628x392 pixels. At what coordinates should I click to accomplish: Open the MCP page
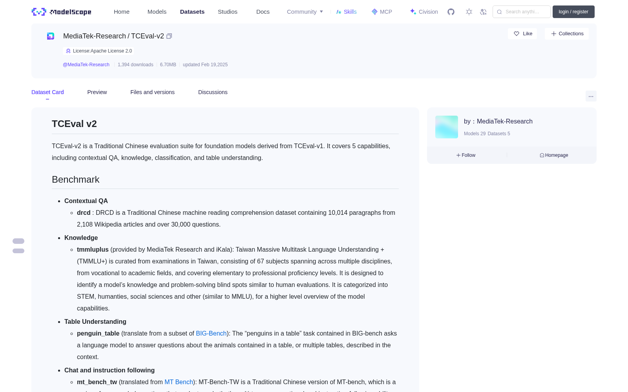(382, 12)
